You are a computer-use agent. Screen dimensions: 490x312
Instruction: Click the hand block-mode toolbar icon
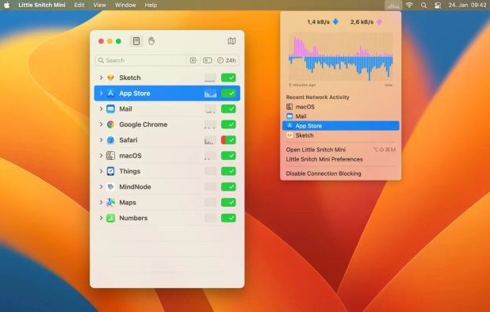coord(151,41)
